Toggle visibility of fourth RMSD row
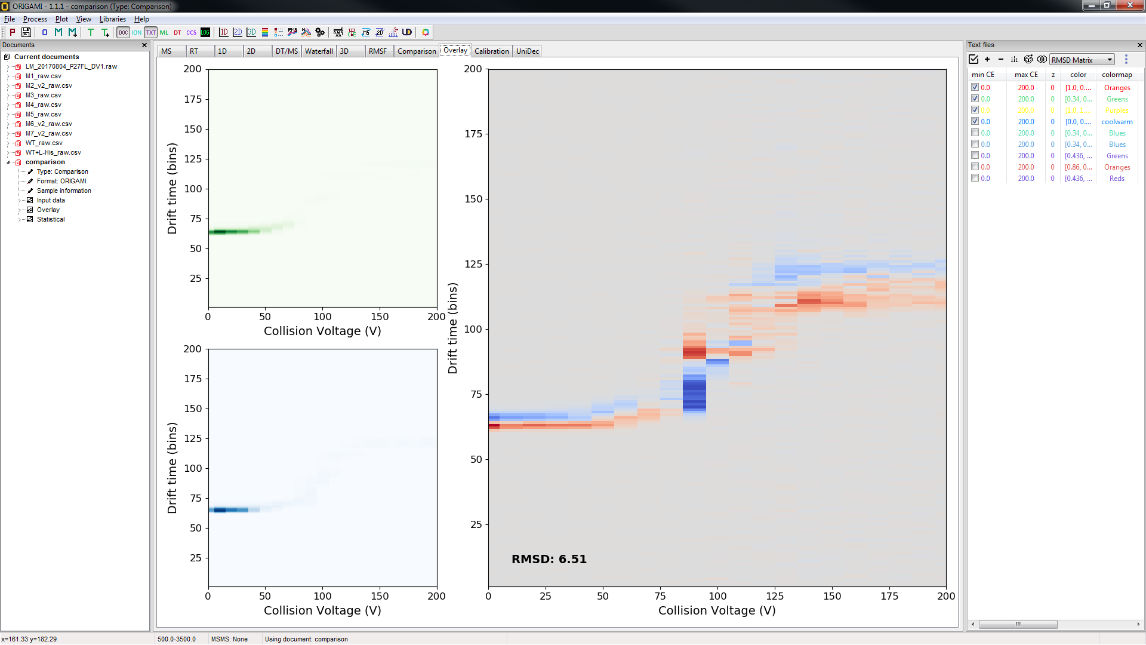Image resolution: width=1146 pixels, height=645 pixels. [974, 121]
